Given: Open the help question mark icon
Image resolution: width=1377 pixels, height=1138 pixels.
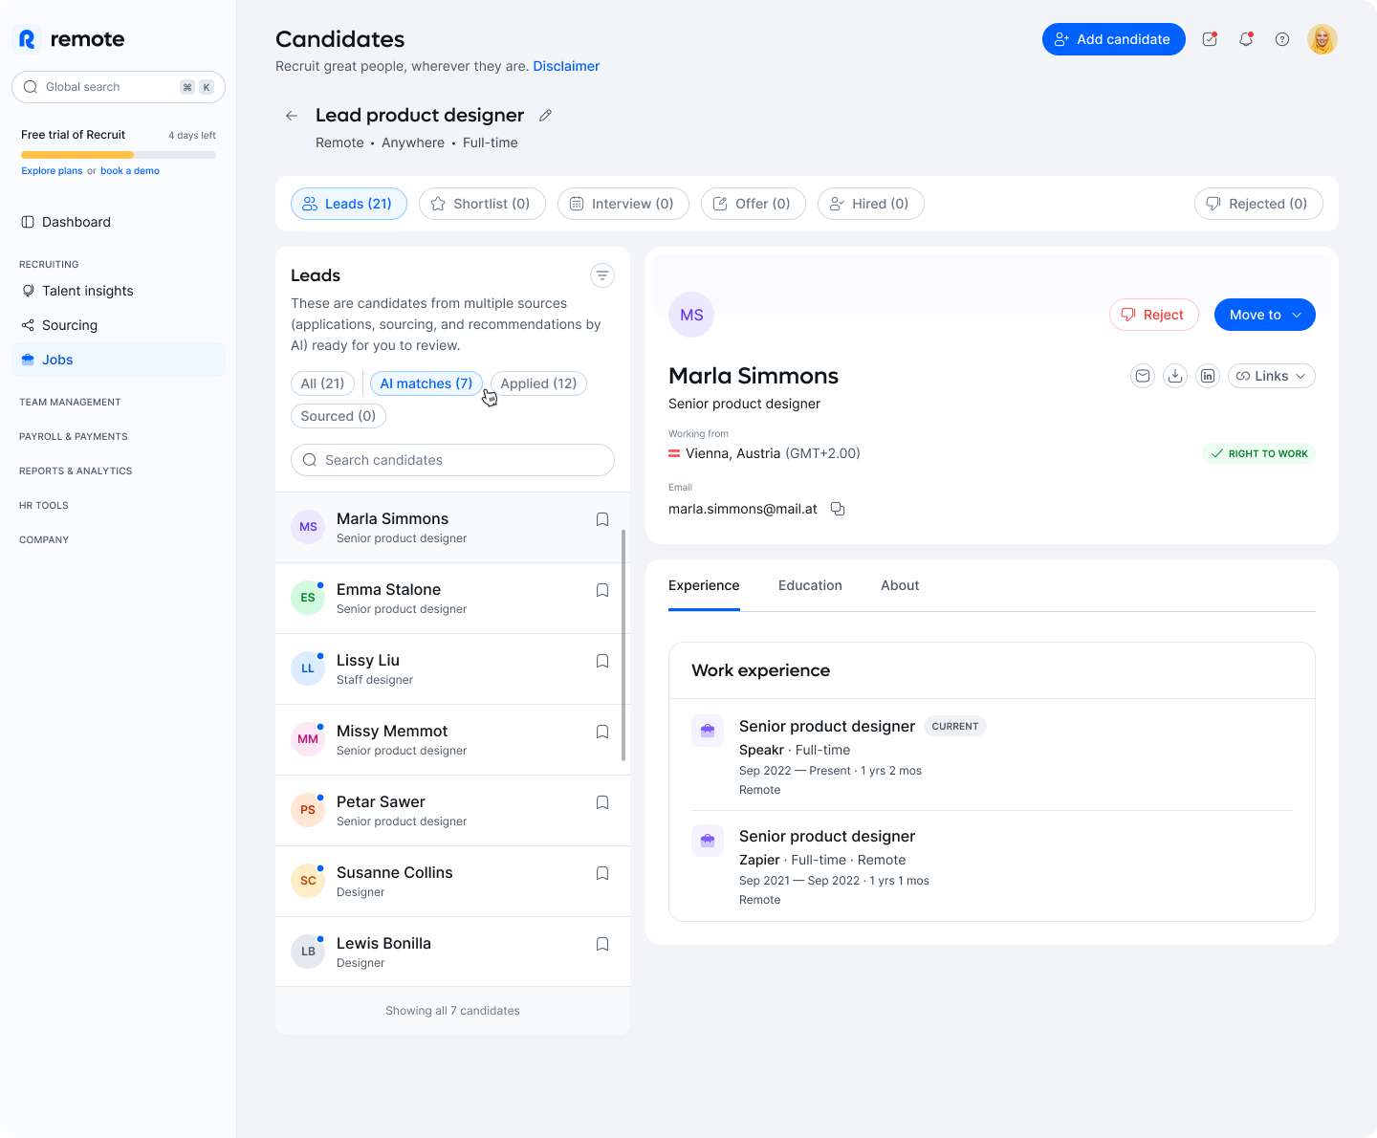Looking at the screenshot, I should 1282,39.
